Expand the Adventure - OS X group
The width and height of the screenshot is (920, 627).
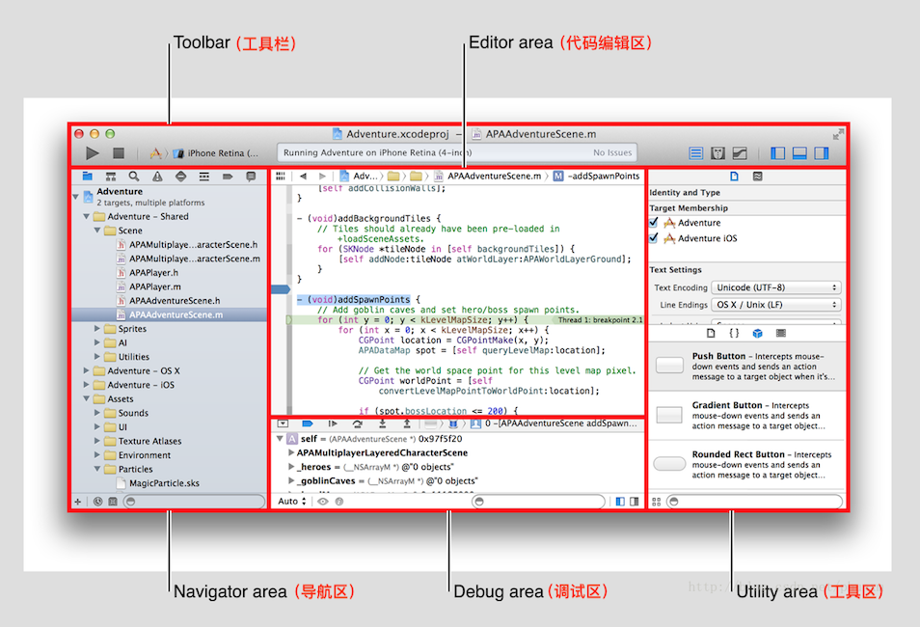(x=86, y=371)
